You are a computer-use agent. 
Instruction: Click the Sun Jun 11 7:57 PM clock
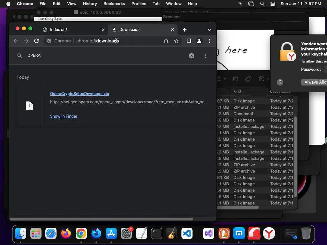301,4
